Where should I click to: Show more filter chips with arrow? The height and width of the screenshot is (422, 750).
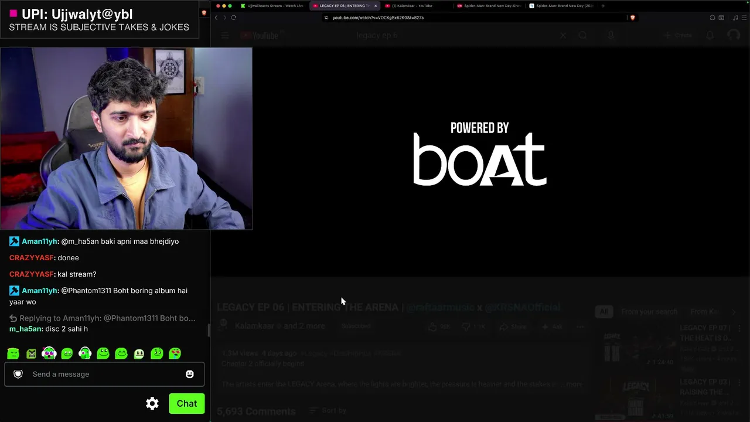click(734, 312)
